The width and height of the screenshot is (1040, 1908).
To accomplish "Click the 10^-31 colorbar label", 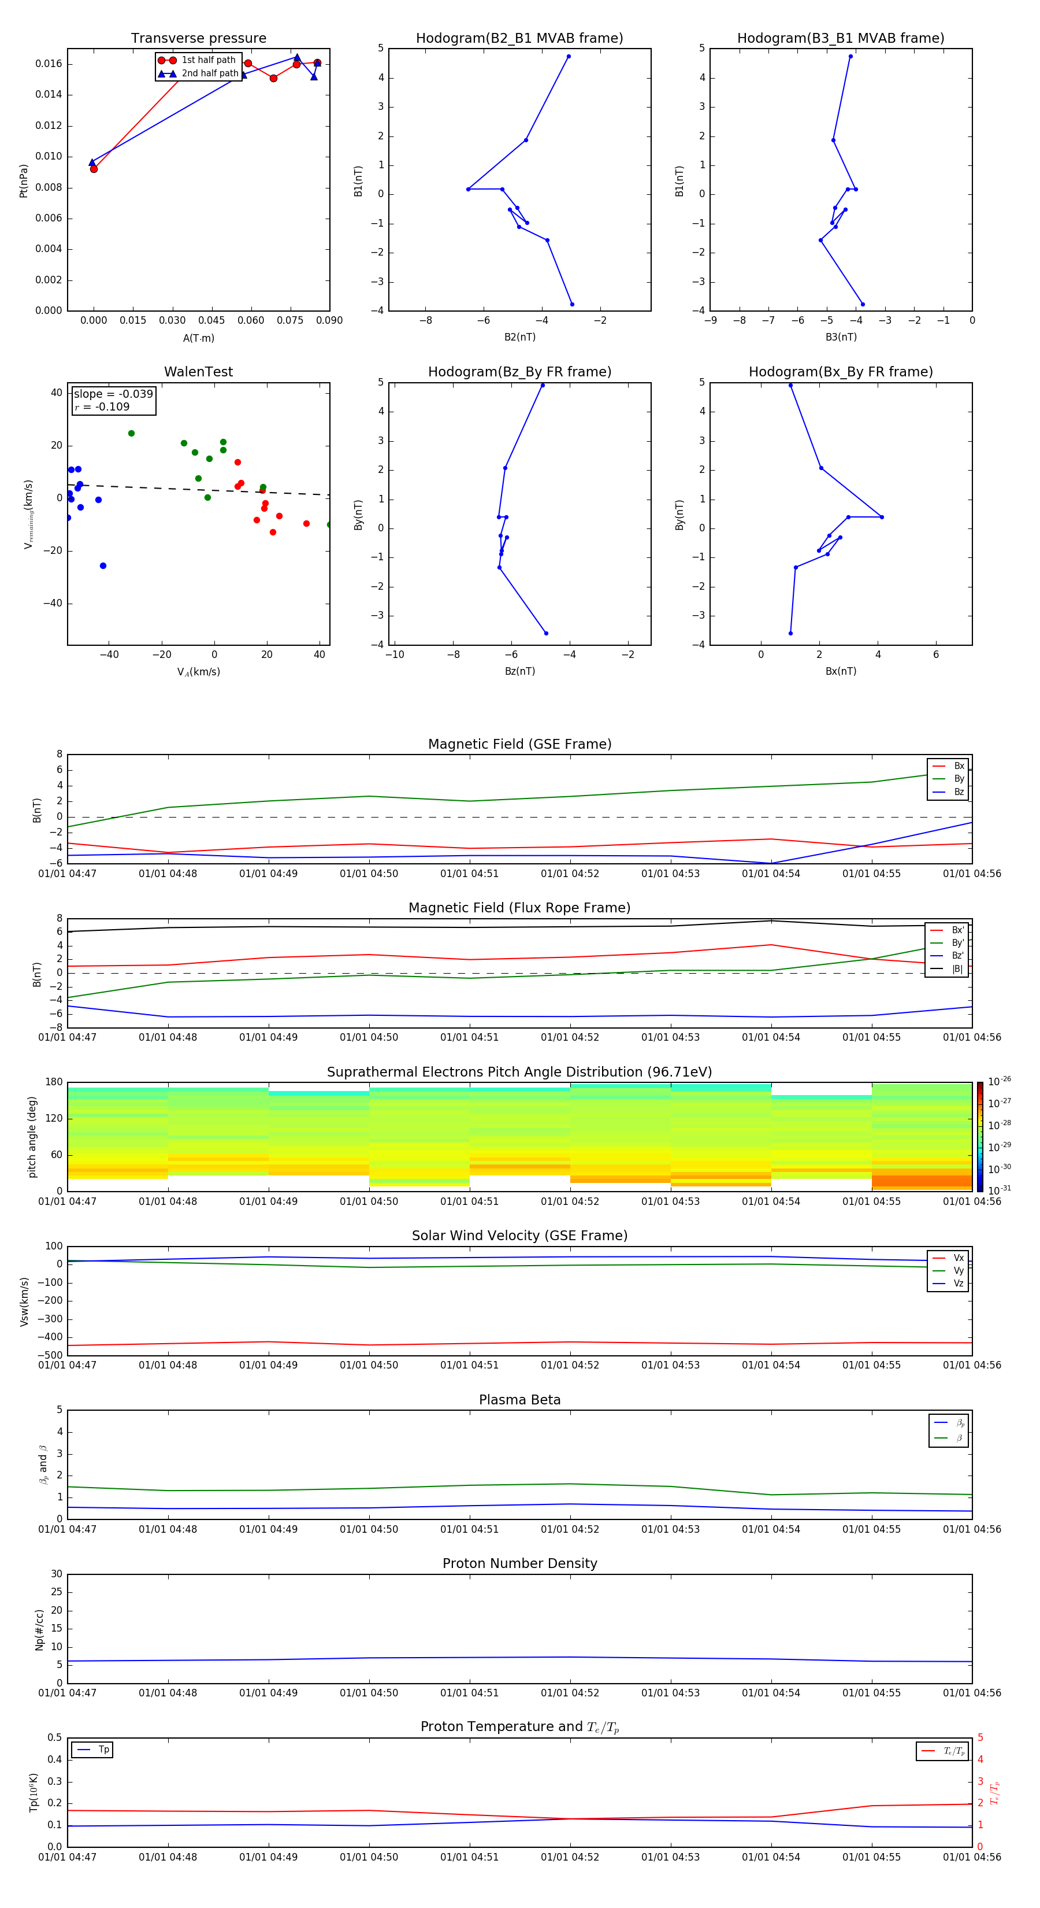I will (x=1000, y=1190).
